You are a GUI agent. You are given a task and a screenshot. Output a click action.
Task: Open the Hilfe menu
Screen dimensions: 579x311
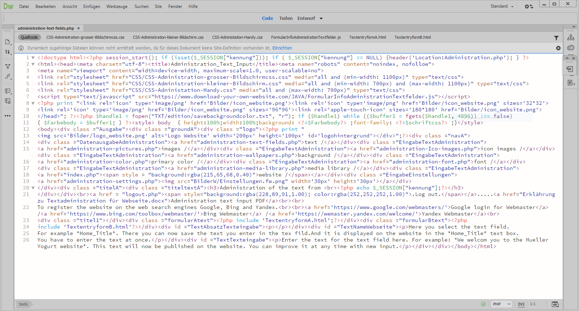point(193,7)
